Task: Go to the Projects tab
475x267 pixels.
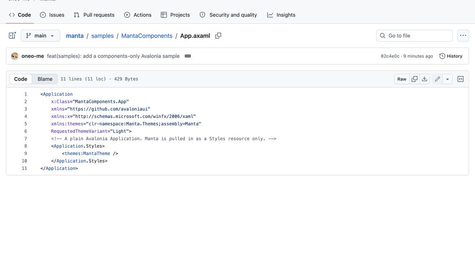Action: point(175,15)
